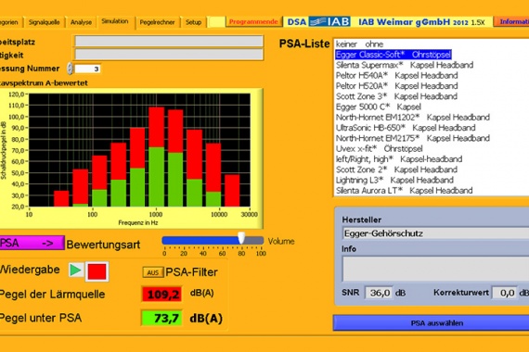
Task: Click the empty Info text box
Action: [435, 269]
